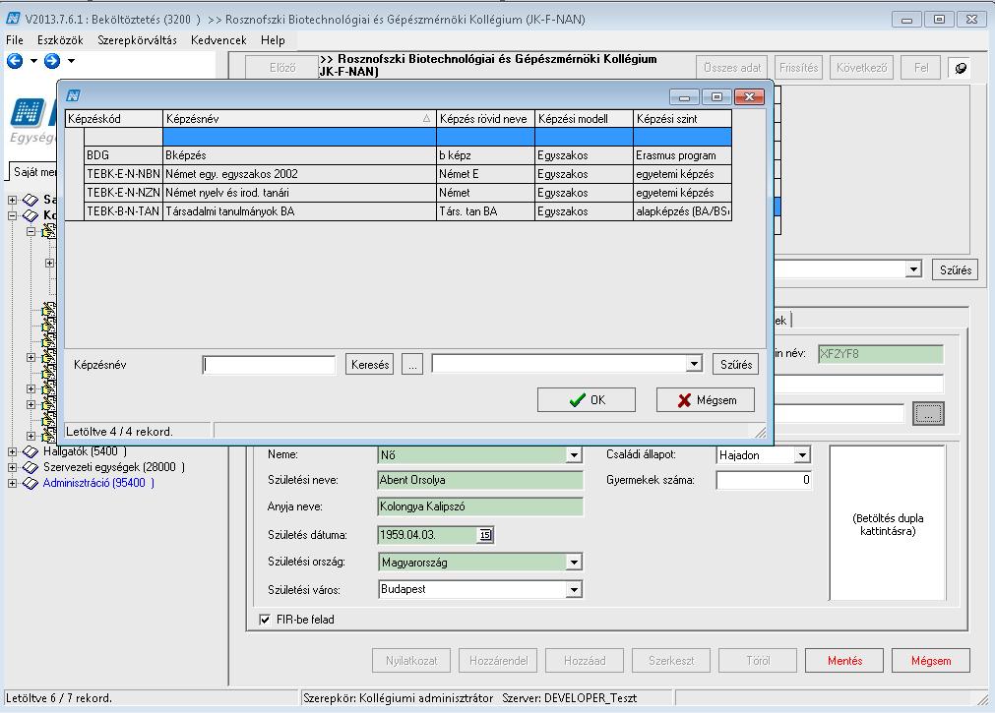Viewport: 995px width, 713px height.
Task: Open the back arrow history dropdown
Action: (x=33, y=61)
